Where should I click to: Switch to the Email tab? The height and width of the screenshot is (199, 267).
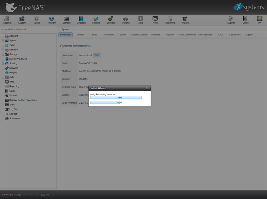(123, 35)
